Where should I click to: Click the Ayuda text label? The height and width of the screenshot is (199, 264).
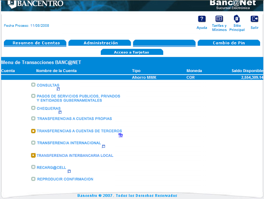point(202,28)
